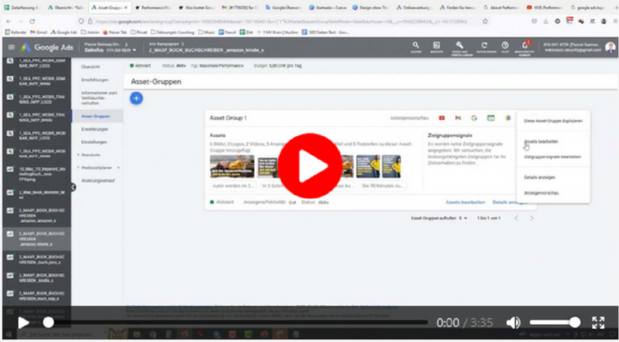Image resolution: width=619 pixels, height=342 pixels.
Task: Open the Music bookmark folder
Action: coord(206,33)
